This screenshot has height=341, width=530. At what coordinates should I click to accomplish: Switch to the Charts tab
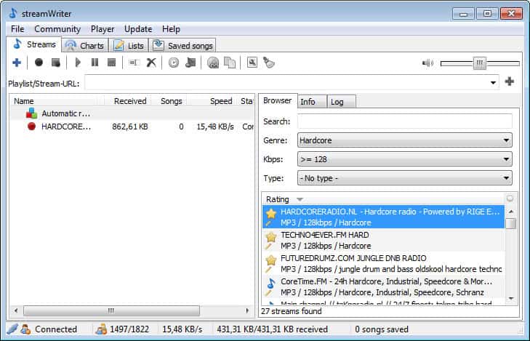coord(85,46)
